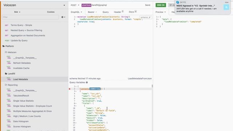Image resolution: width=233 pixels, height=131 pixels.
Task: Open Cookies manager
Action: (51, 12)
